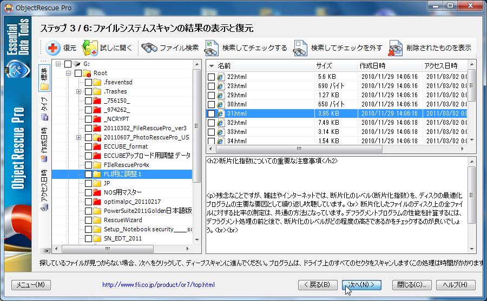
Task: Click the red folder icon of _NCRYPT
Action: tap(97, 119)
